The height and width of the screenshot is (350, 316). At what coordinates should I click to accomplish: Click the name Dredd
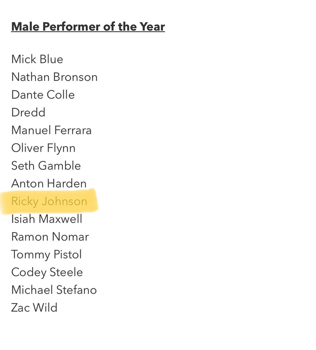tap(28, 112)
